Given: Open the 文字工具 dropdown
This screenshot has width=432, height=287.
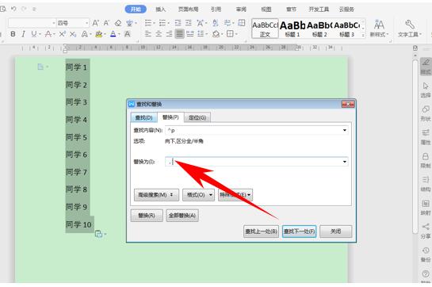Looking at the screenshot, I should click(x=410, y=28).
